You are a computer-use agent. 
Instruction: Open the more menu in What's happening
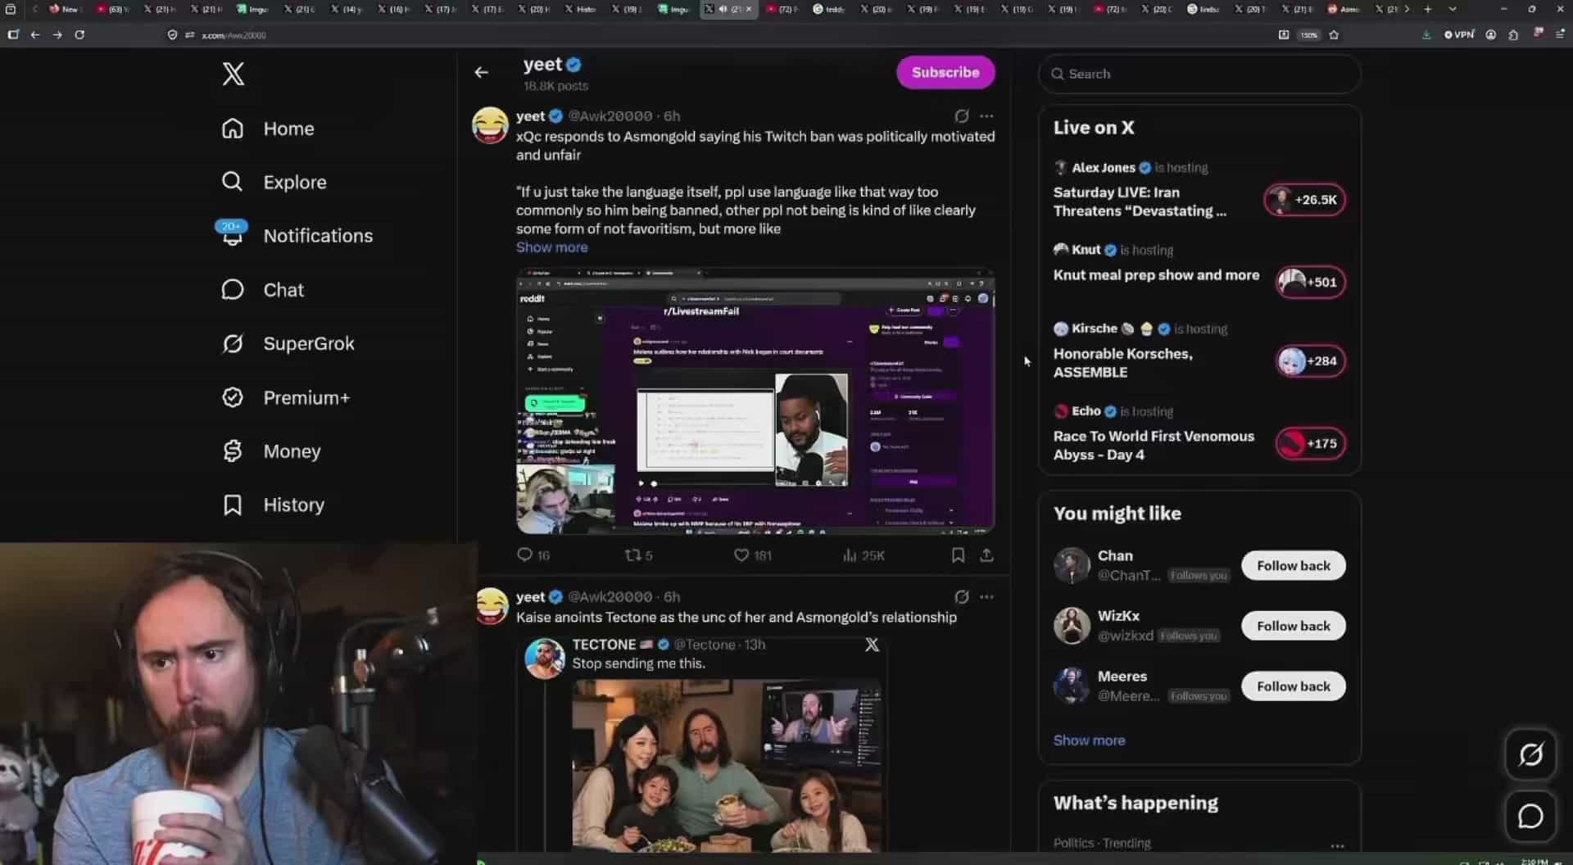click(1337, 846)
